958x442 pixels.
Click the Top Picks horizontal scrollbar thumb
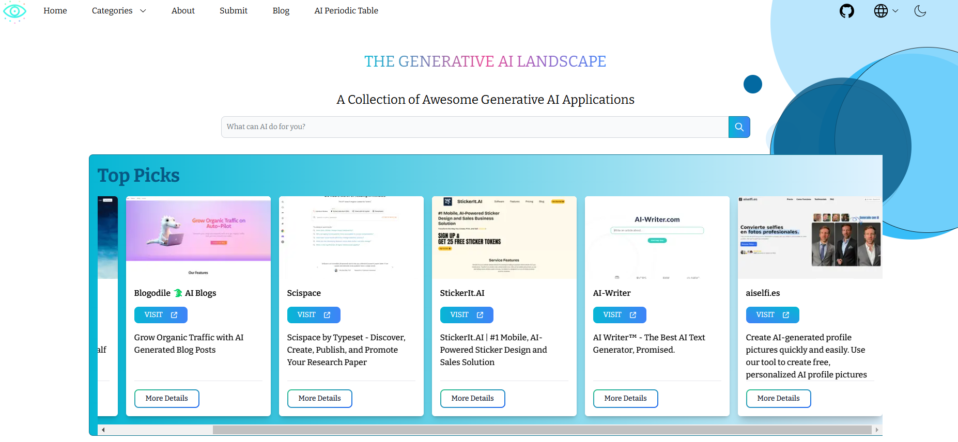point(542,430)
